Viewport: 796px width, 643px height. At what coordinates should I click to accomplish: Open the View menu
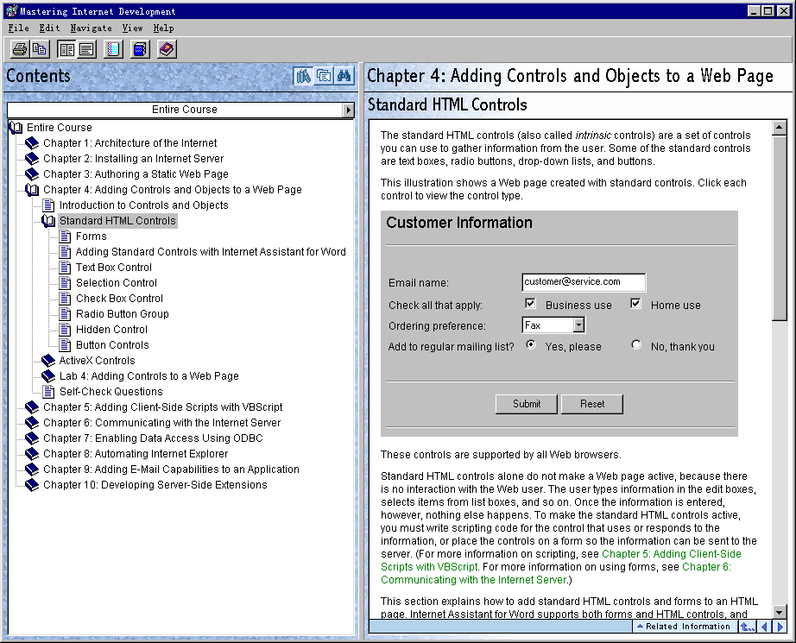tap(132, 28)
